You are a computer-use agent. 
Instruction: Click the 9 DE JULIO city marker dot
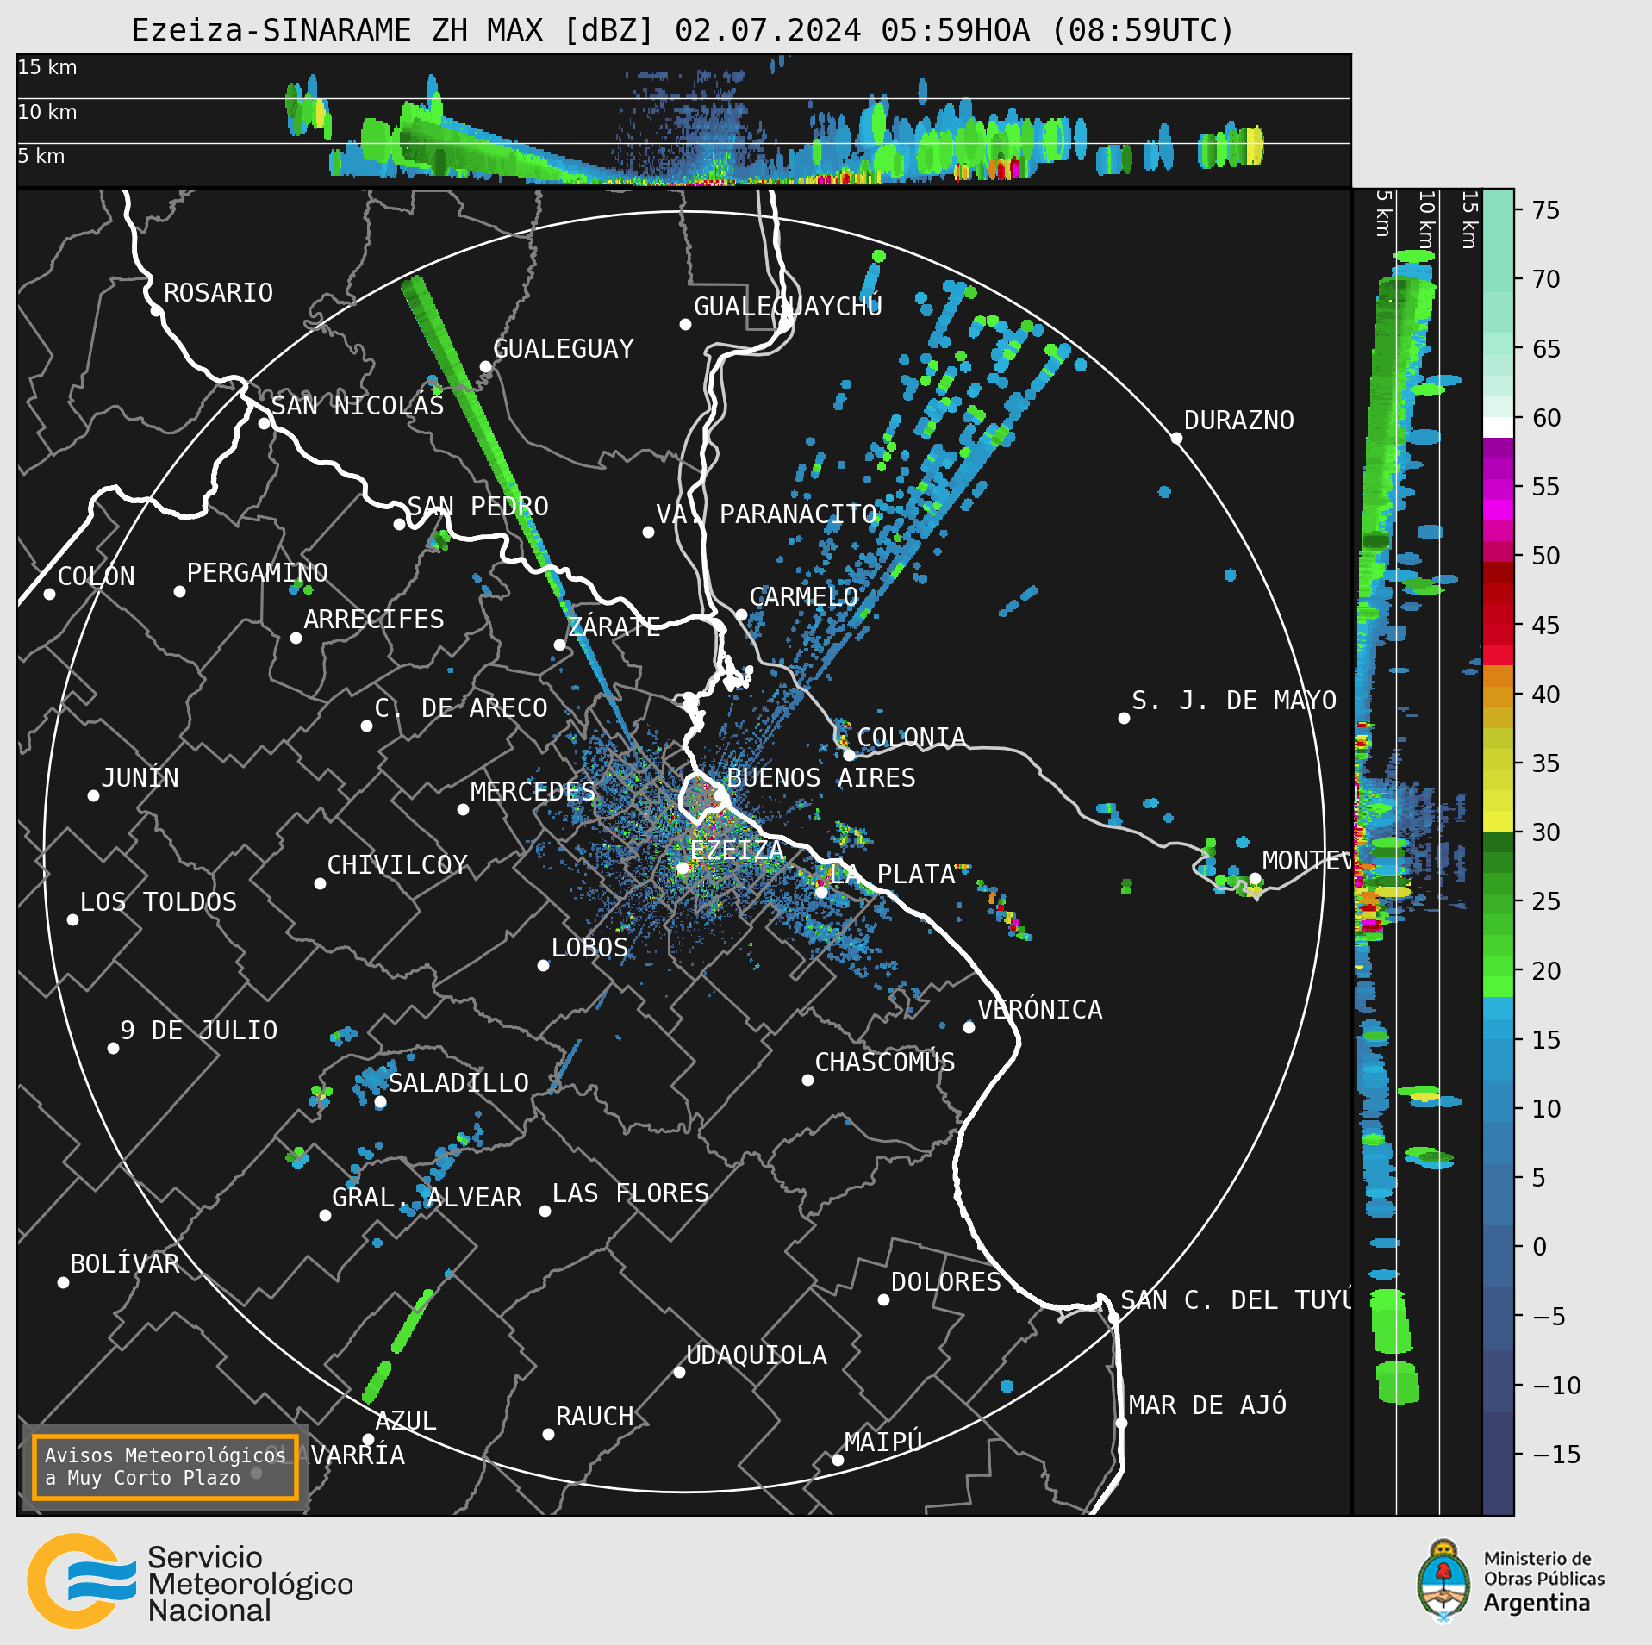point(113,1048)
